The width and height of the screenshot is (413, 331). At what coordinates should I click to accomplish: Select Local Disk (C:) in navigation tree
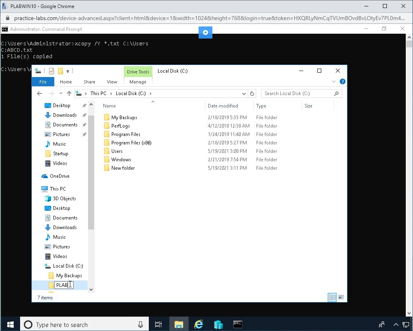click(x=68, y=266)
